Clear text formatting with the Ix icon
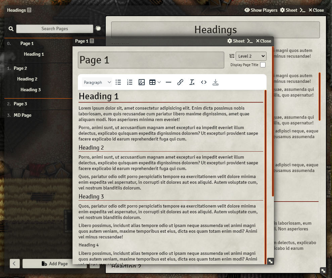This screenshot has height=278, width=332. click(192, 82)
